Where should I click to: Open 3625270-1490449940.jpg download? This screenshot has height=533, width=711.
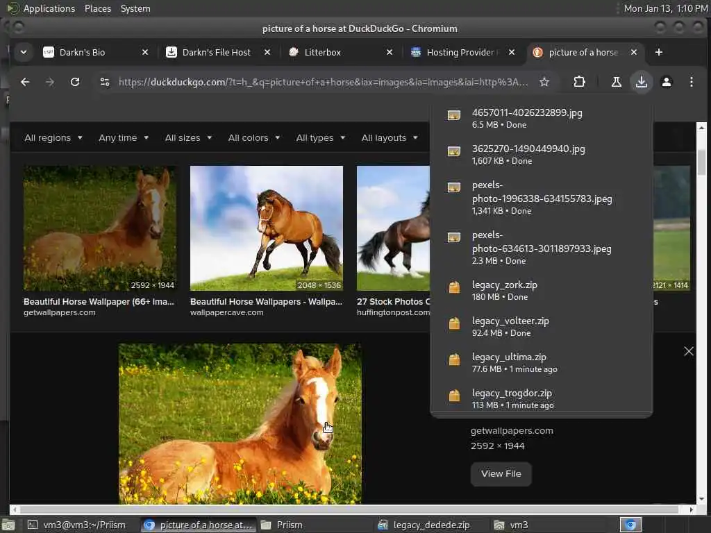pyautogui.click(x=542, y=155)
